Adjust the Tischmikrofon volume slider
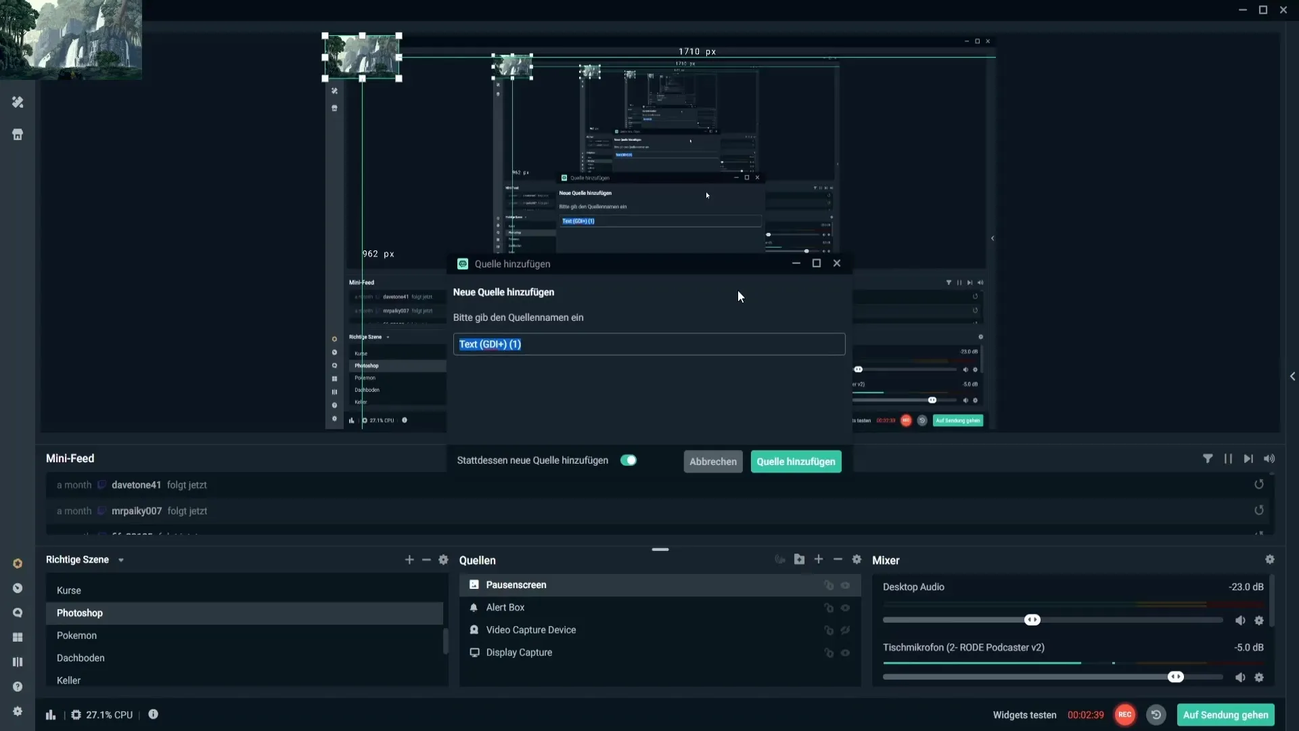 (1176, 678)
